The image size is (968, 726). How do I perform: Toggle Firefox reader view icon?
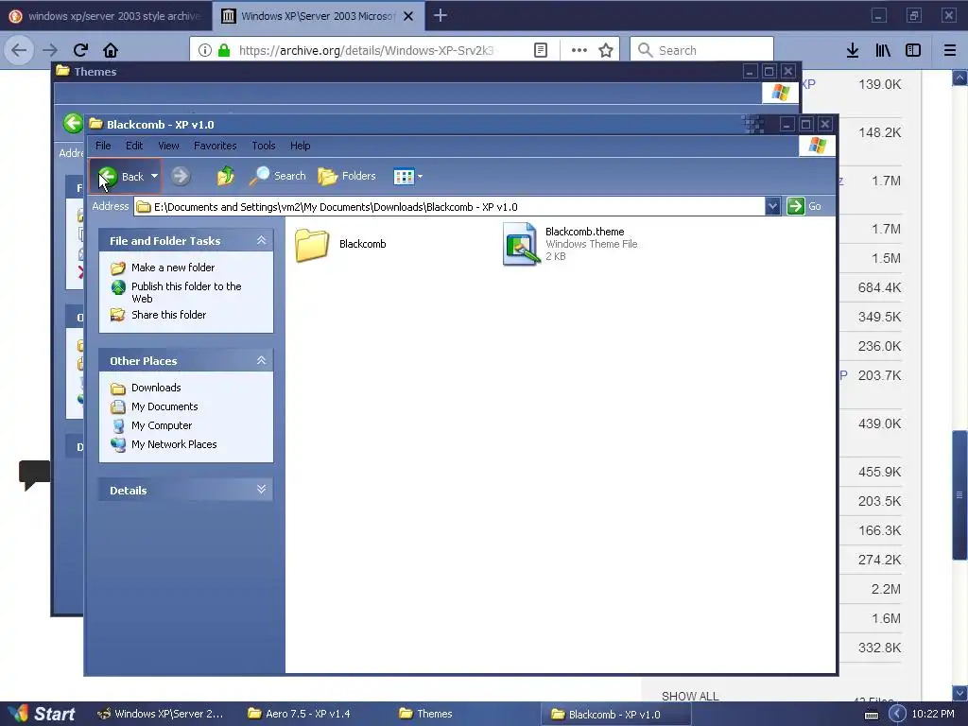540,50
